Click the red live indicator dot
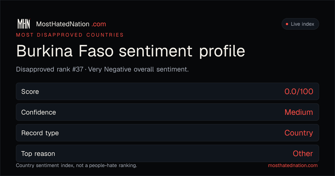Viewport: 335px width, 176px height. click(287, 24)
